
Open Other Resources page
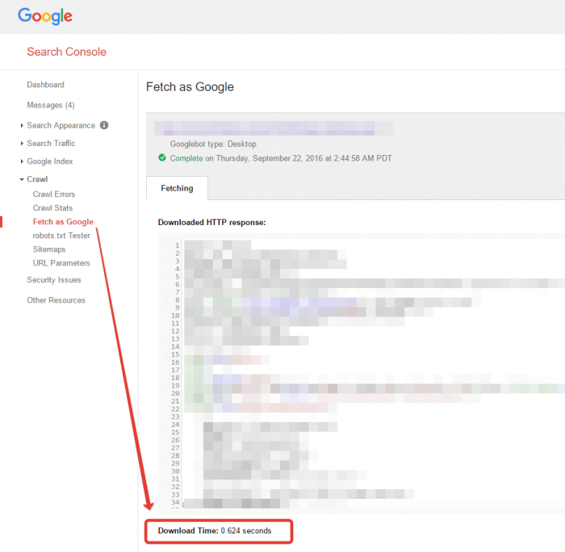pyautogui.click(x=56, y=300)
